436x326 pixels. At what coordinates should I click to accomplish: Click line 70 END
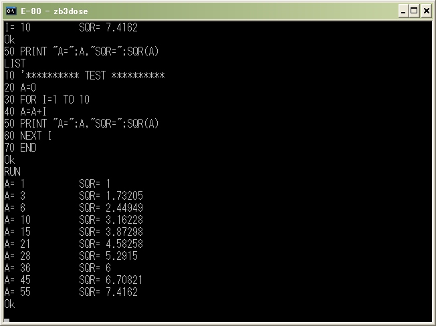pyautogui.click(x=20, y=148)
